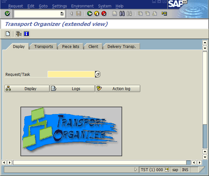Viewport: 209px width, 176px height.
Task: Open the System menu
Action: 105,6
